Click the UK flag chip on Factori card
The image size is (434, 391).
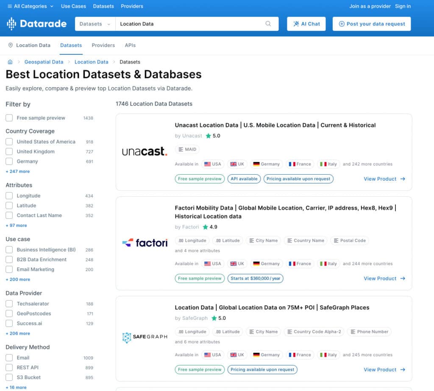237,264
